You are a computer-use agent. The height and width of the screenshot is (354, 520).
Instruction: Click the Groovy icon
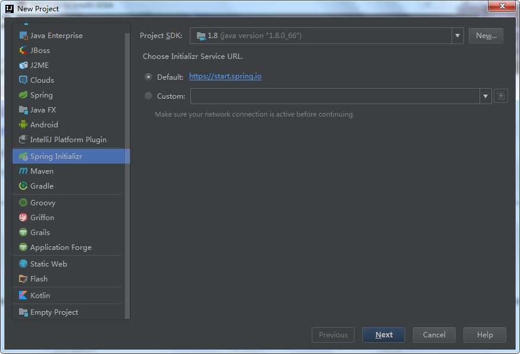[23, 202]
